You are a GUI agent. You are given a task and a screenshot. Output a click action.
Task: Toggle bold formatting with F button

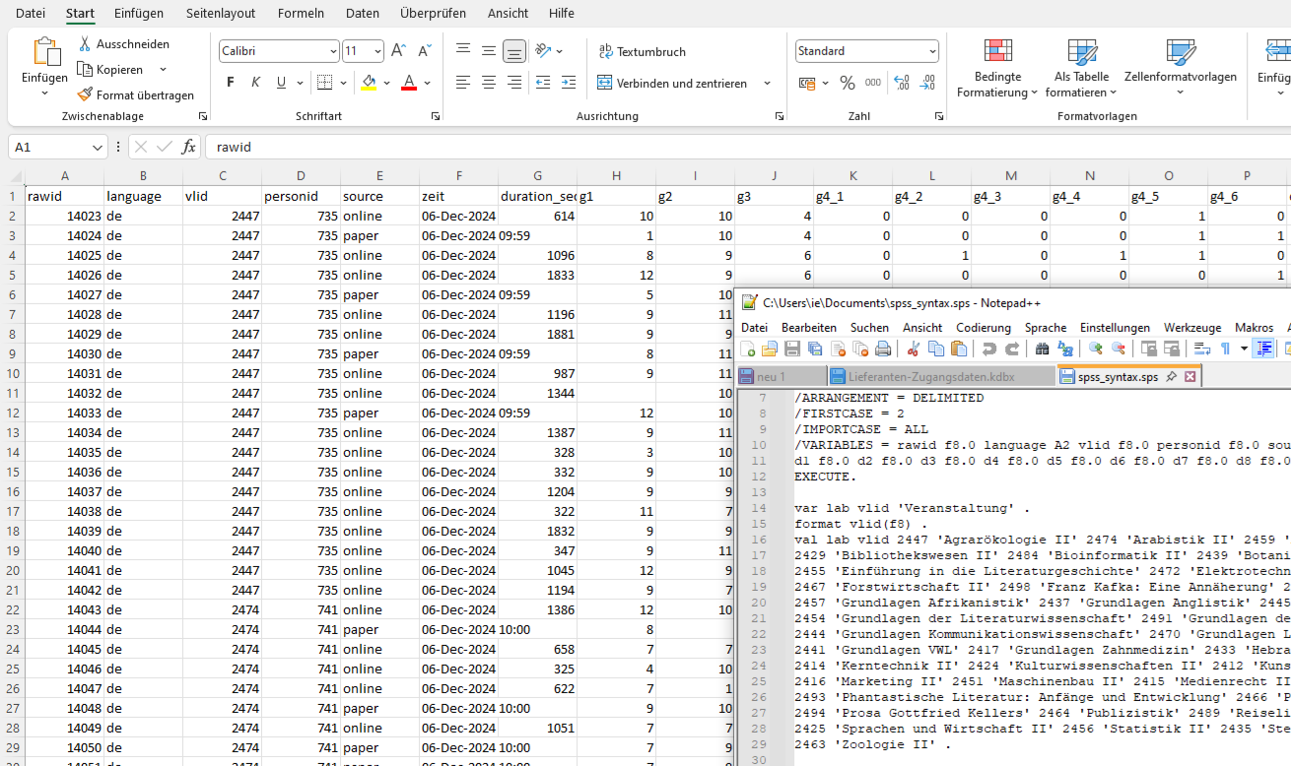pos(230,82)
